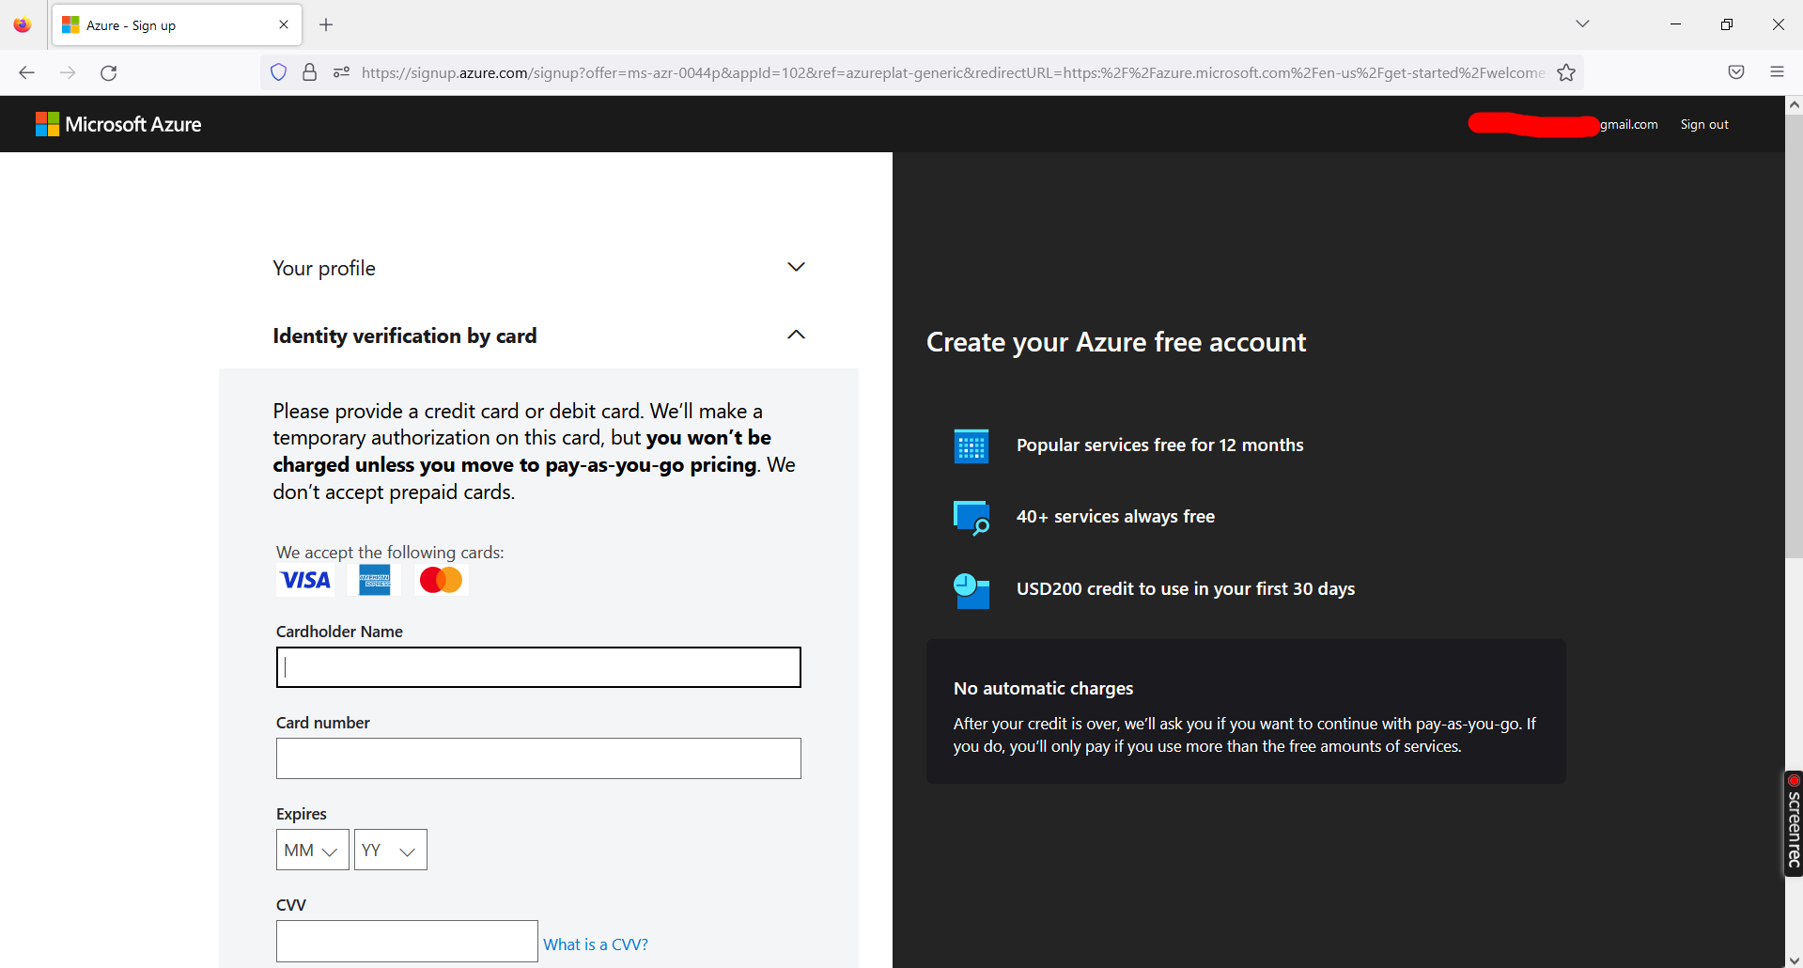
Task: Click inside the Cardholder Name field
Action: 537,667
